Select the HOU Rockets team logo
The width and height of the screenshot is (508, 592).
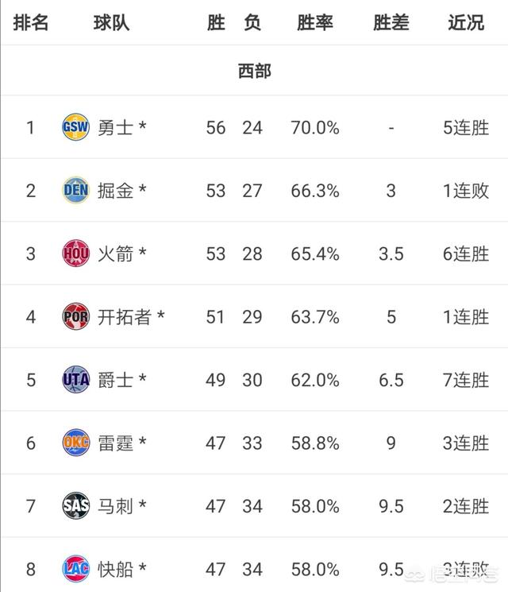coord(76,253)
